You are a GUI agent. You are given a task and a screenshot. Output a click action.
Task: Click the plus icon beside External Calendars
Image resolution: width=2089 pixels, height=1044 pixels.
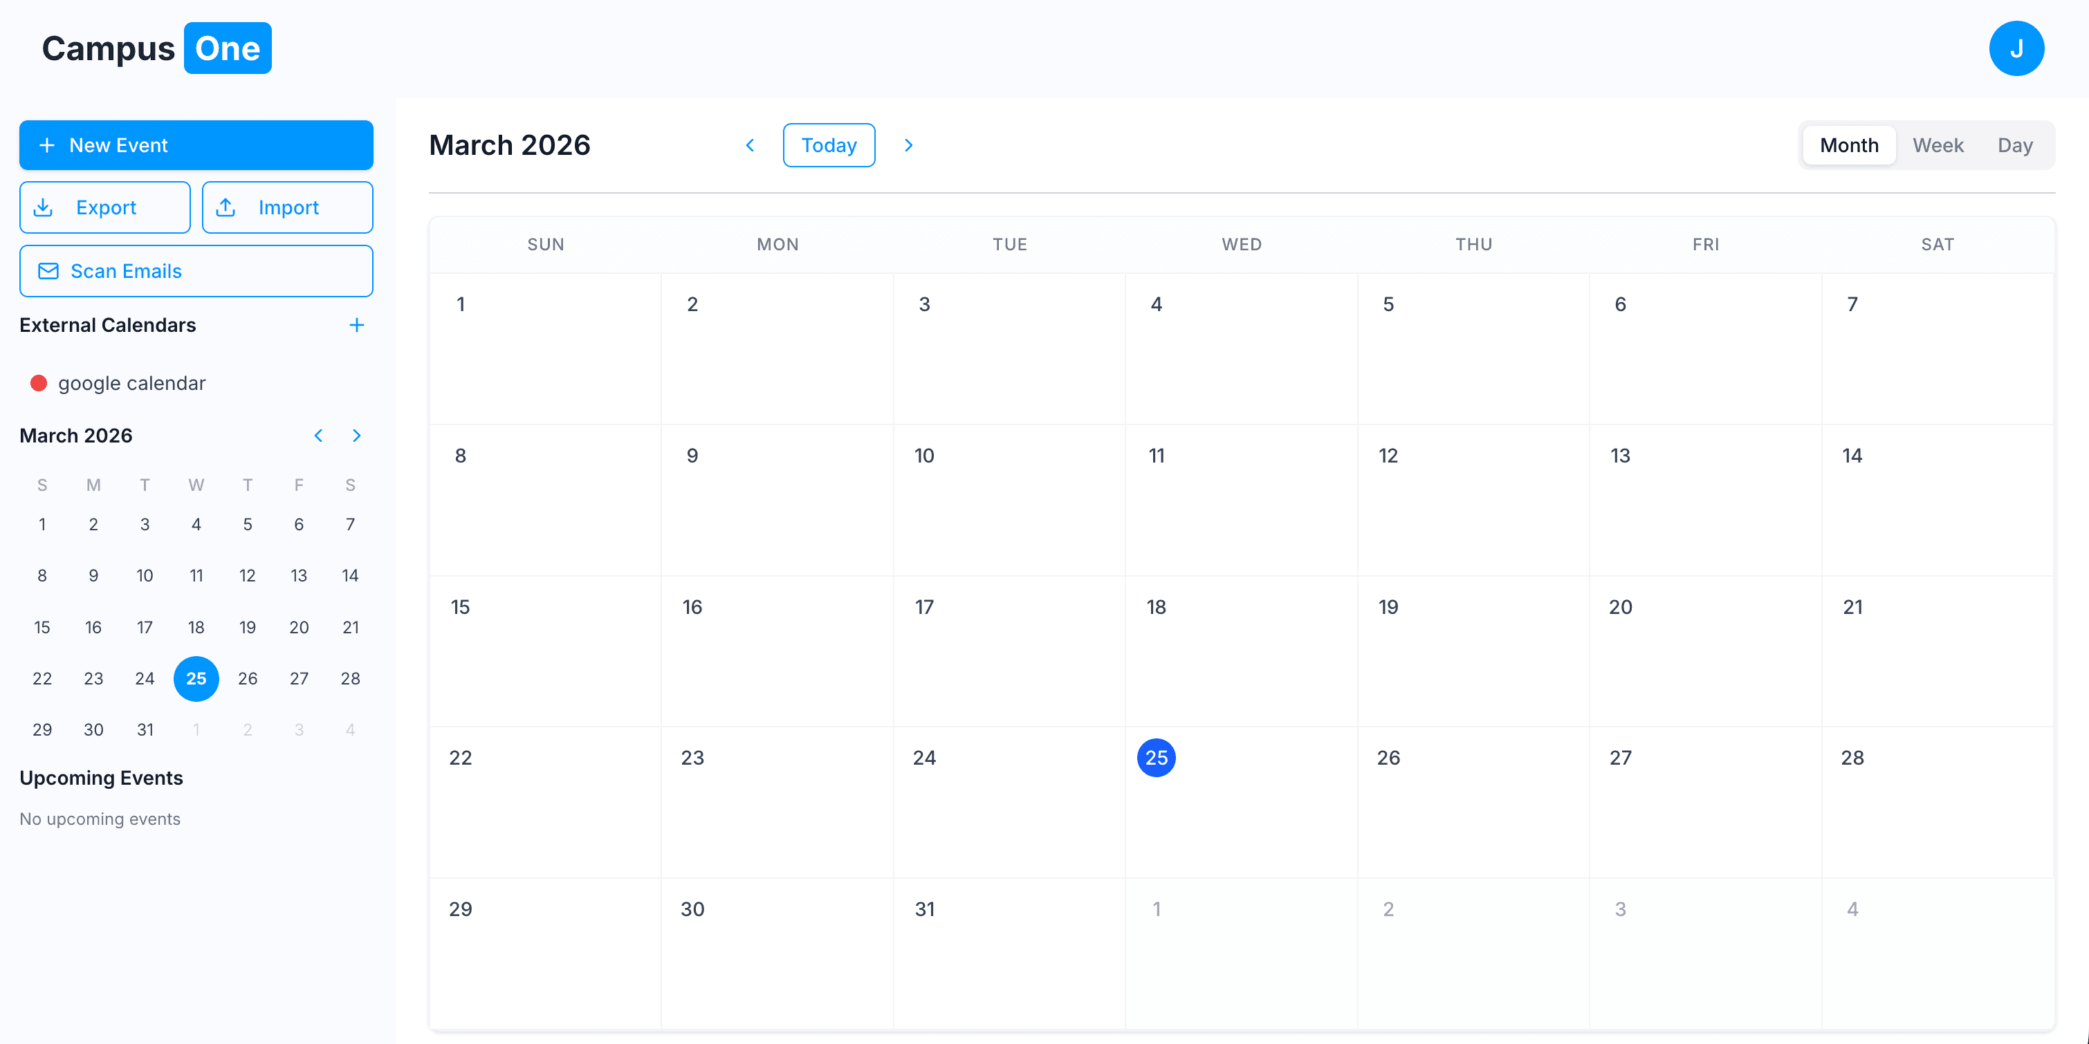pos(357,324)
